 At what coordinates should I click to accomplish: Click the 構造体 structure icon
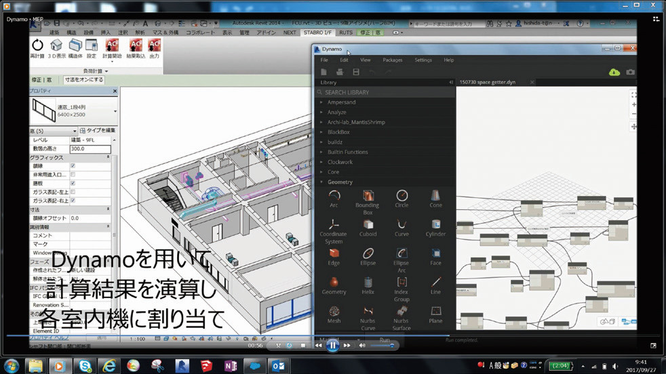pyautogui.click(x=75, y=45)
